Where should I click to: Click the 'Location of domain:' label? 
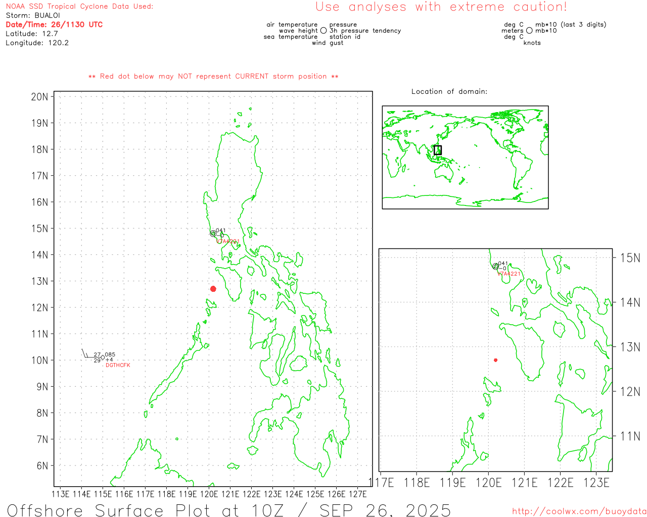click(449, 91)
